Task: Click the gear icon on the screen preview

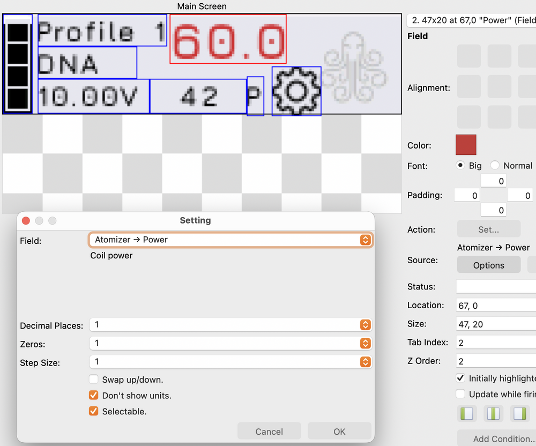Action: tap(296, 91)
